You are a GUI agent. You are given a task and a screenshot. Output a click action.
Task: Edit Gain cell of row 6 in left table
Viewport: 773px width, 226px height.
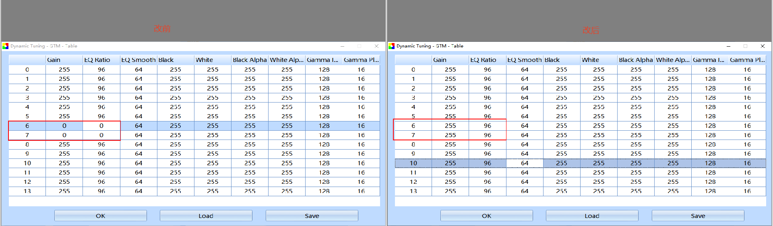coord(64,126)
